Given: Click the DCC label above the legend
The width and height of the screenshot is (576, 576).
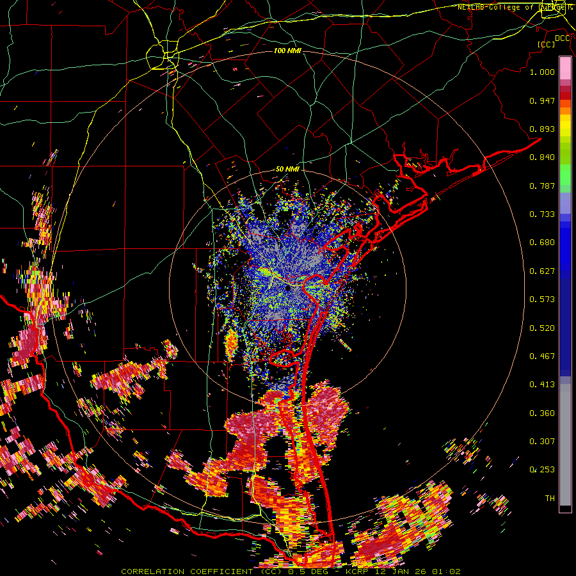Looking at the screenshot, I should [563, 38].
